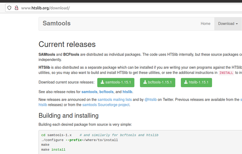Download the htslib-1.15.1 source release

(196, 82)
